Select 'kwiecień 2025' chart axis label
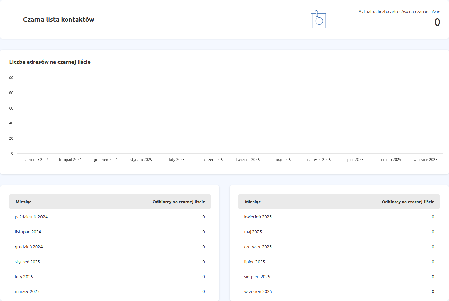Viewport: 449px width, 301px height. [x=248, y=160]
